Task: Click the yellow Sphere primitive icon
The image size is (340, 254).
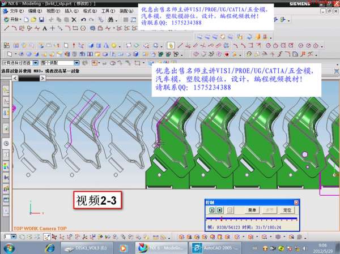Action: [114, 45]
